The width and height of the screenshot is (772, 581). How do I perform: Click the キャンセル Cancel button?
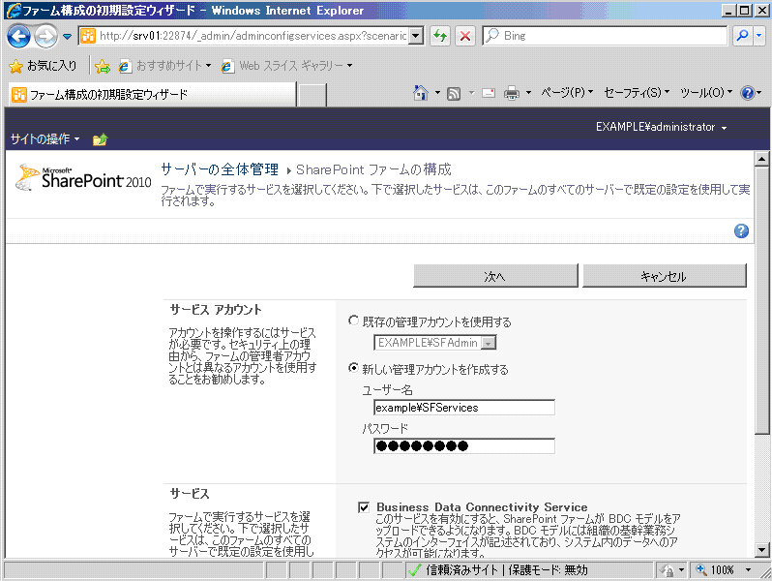coord(665,276)
